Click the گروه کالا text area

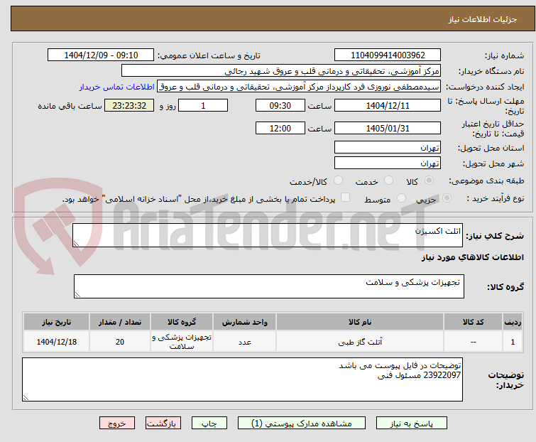[x=268, y=286]
